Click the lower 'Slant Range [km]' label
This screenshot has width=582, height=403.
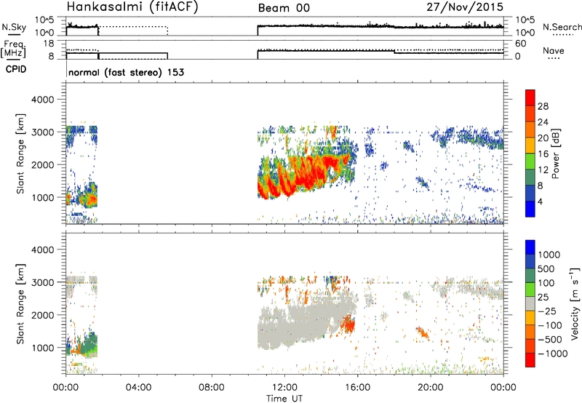coord(20,304)
